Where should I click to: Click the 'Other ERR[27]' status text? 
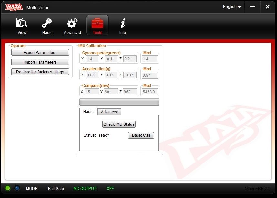[257, 188]
